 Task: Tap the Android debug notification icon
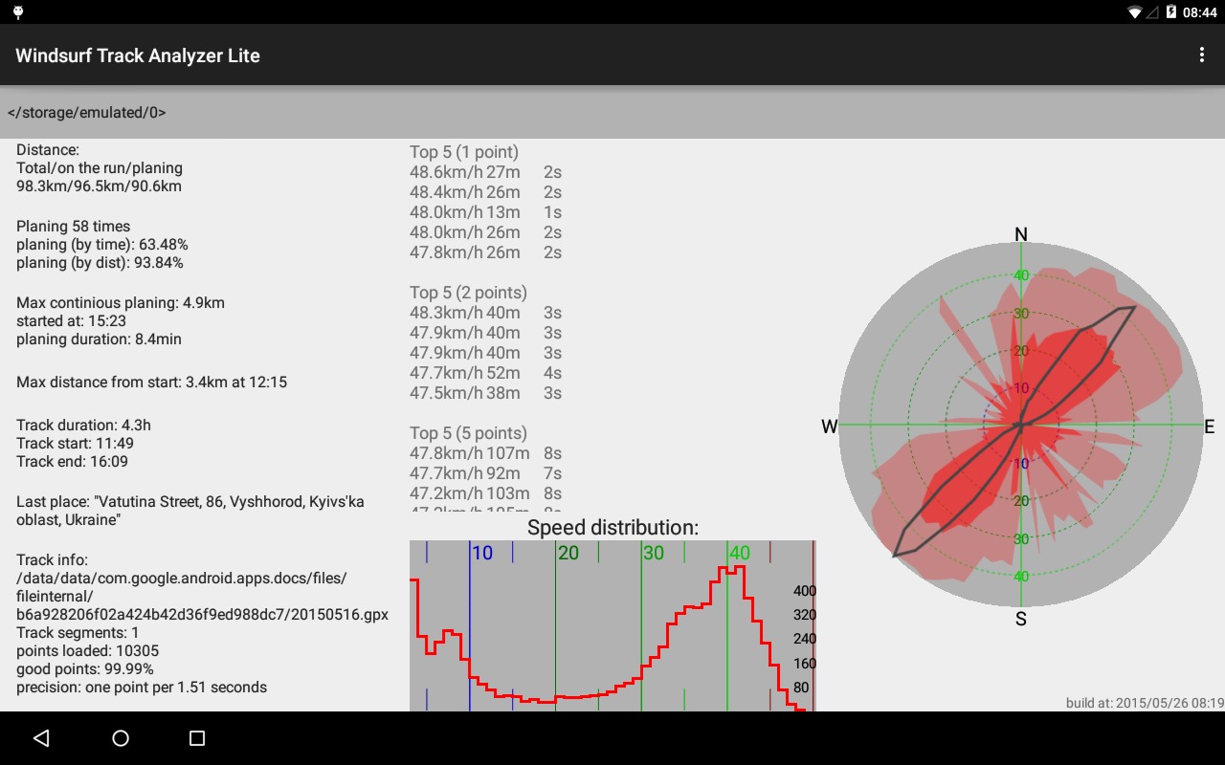18,12
